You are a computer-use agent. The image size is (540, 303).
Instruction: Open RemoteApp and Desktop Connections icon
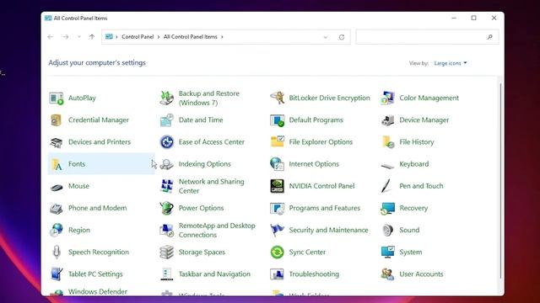click(167, 230)
